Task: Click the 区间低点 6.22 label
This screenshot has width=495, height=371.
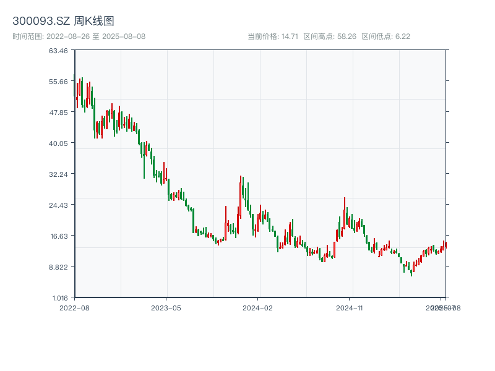Action: pyautogui.click(x=385, y=36)
